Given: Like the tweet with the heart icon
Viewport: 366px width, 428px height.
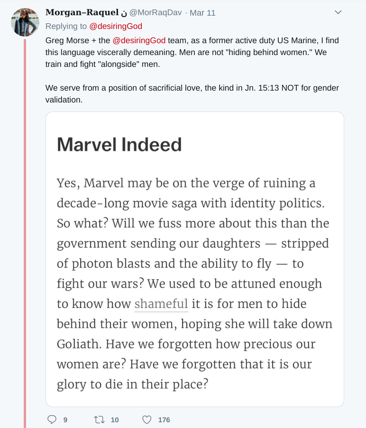Looking at the screenshot, I should (x=147, y=419).
